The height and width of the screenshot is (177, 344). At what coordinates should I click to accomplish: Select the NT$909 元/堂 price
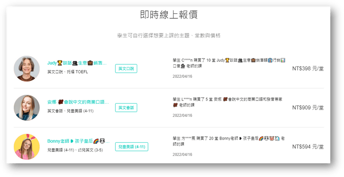coord(308,107)
